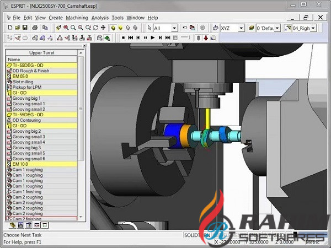Toggle the SOLIDTURN mode in status bar
This screenshot has width=331, height=248.
(x=197, y=235)
